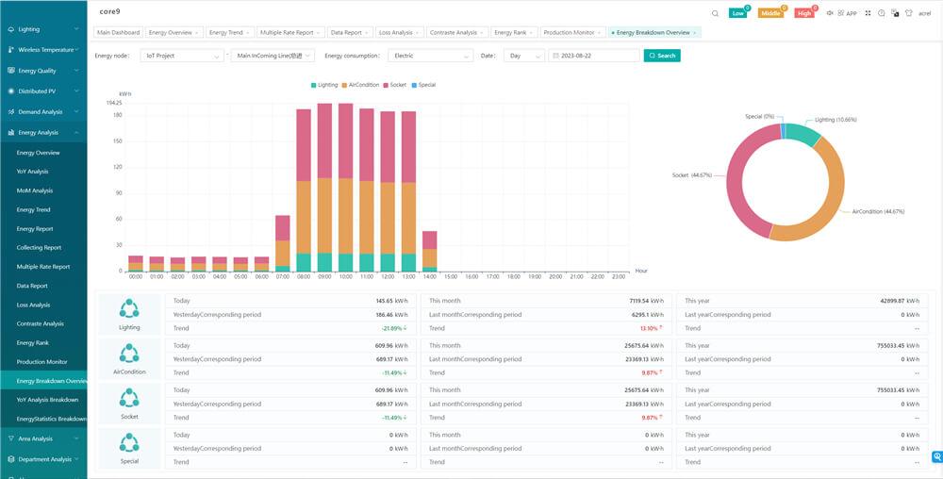Click the date field showing 2023-08-22
Screen dimensions: 943x479
(594, 56)
